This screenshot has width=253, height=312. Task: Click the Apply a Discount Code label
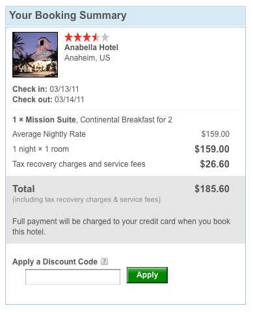(55, 262)
